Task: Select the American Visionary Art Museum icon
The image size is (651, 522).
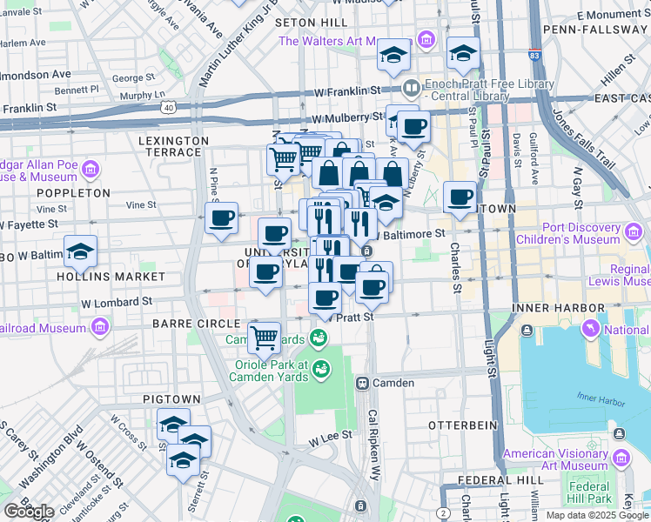Action: coord(621,458)
